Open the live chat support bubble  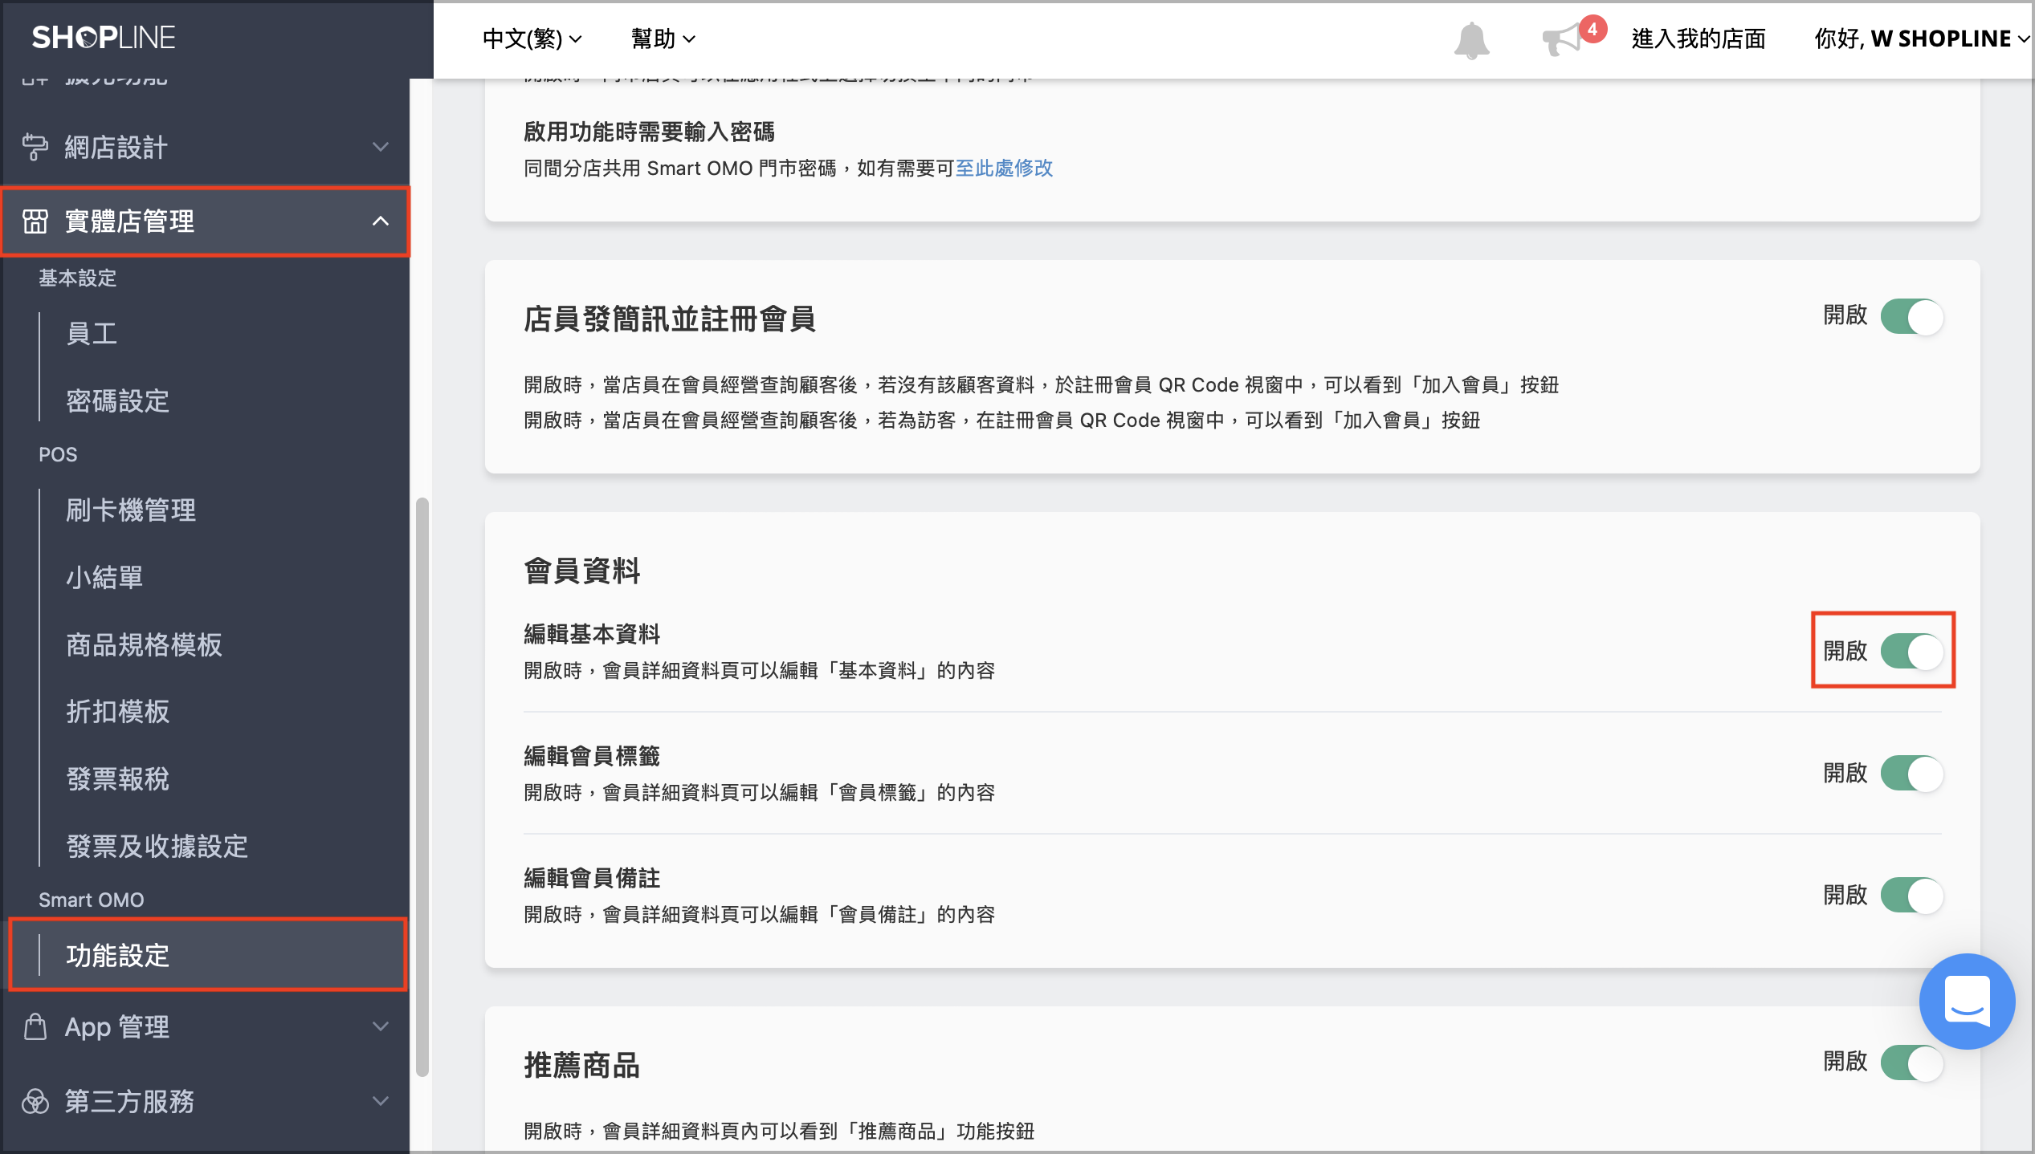point(1966,1001)
